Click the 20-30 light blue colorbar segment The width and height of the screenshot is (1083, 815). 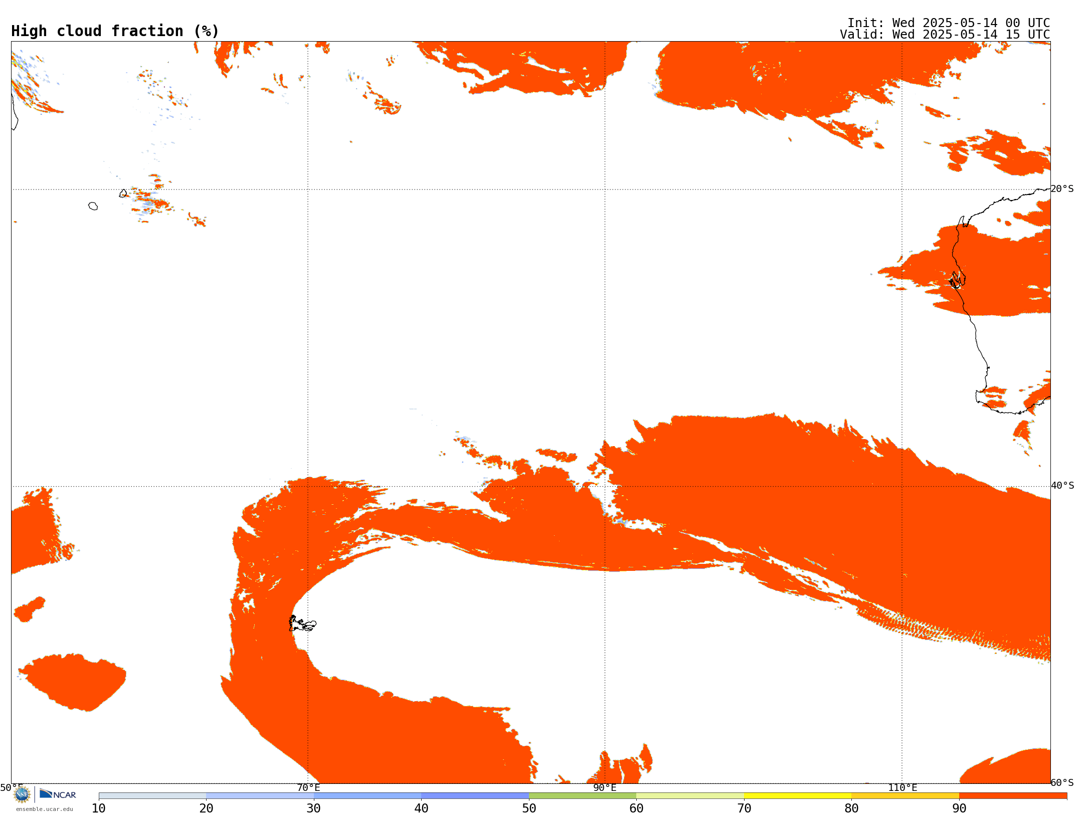click(260, 796)
